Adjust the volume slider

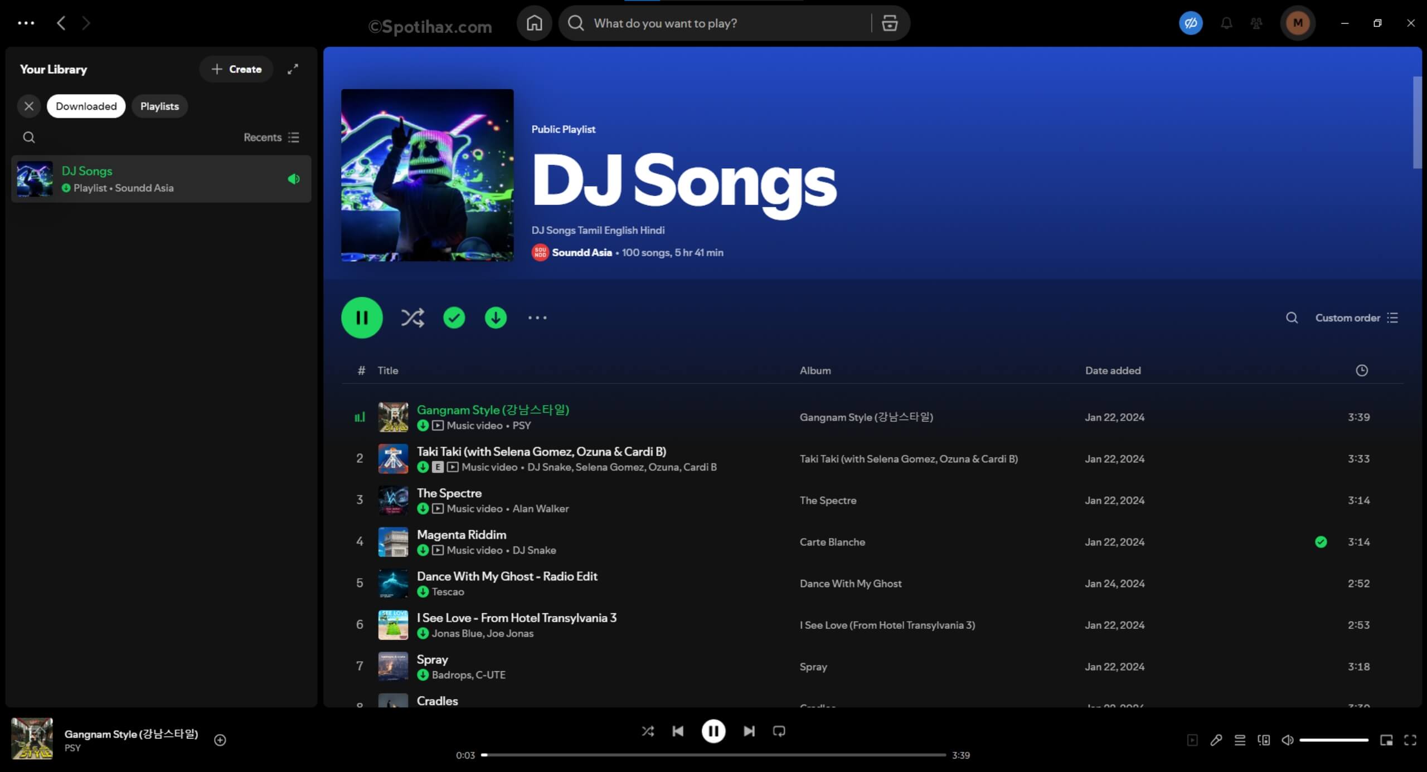(1334, 740)
